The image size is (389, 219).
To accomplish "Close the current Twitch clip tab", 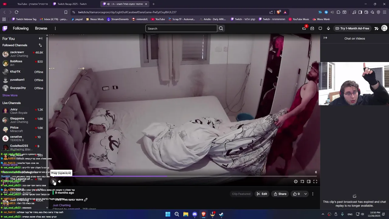I will coord(146,4).
